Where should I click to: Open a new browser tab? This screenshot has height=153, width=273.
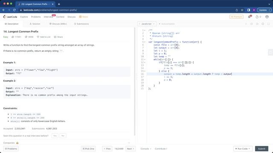point(59,4)
